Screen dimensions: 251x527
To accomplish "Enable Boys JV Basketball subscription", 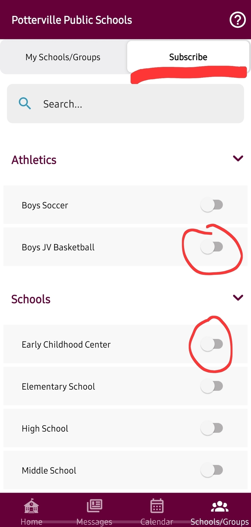I will pyautogui.click(x=212, y=247).
